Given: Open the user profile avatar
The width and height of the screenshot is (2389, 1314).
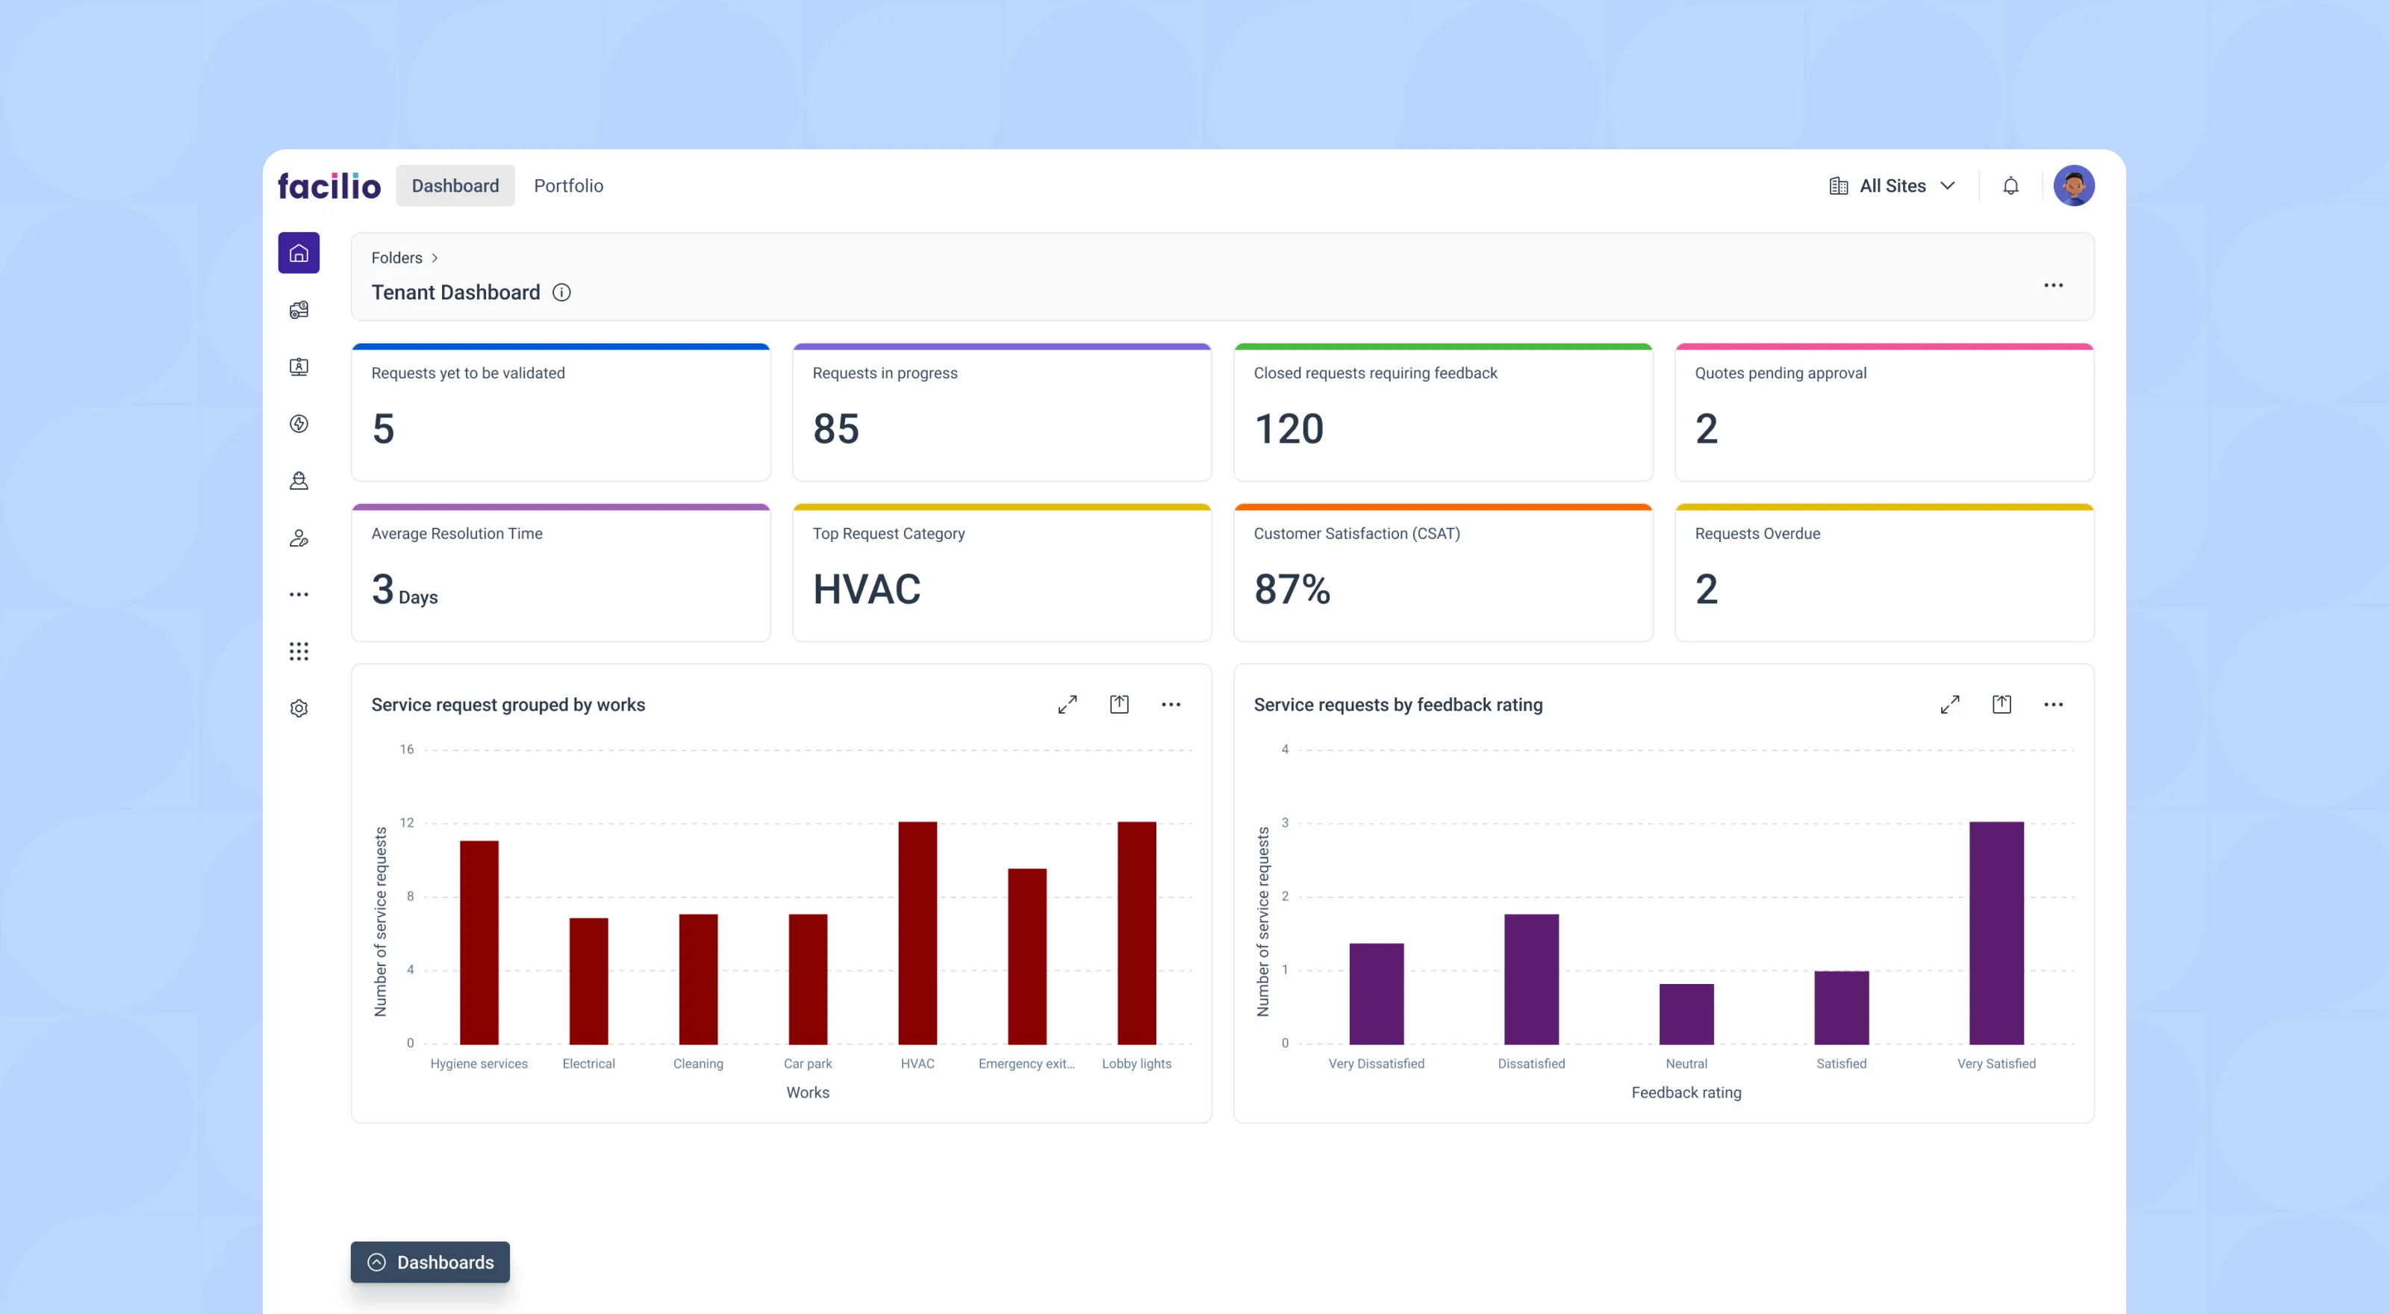Looking at the screenshot, I should point(2074,187).
